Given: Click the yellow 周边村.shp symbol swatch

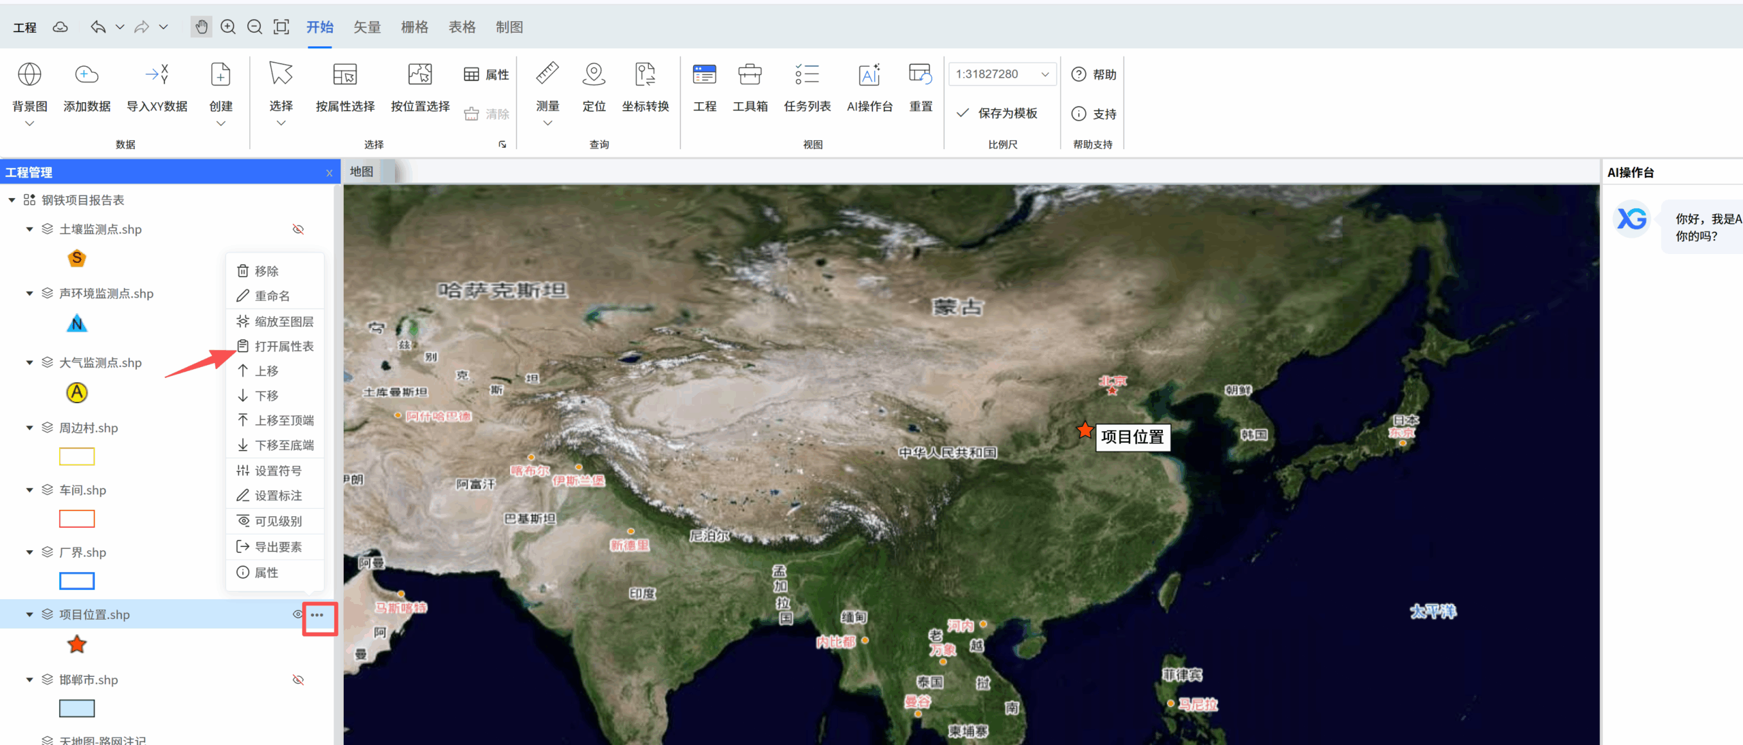Looking at the screenshot, I should [x=77, y=456].
